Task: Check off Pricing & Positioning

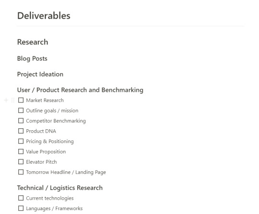Action: tap(21, 141)
